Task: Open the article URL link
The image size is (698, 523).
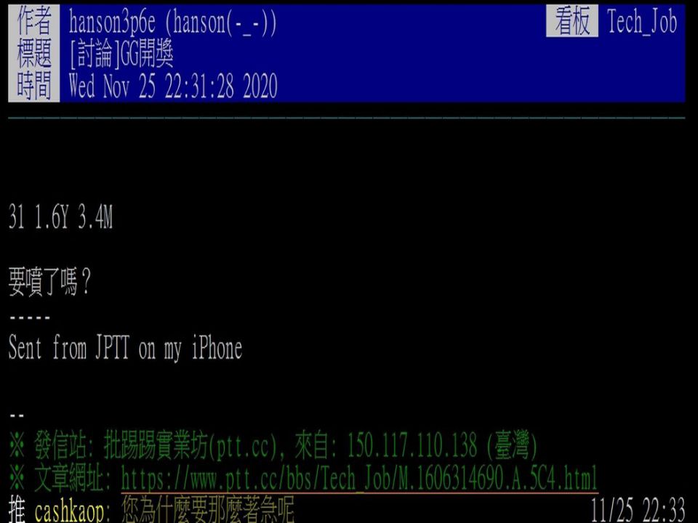Action: click(x=358, y=479)
